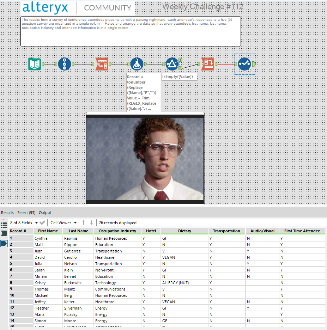The image size is (327, 330).
Task: Select the Record ID tool
Action: [65, 64]
